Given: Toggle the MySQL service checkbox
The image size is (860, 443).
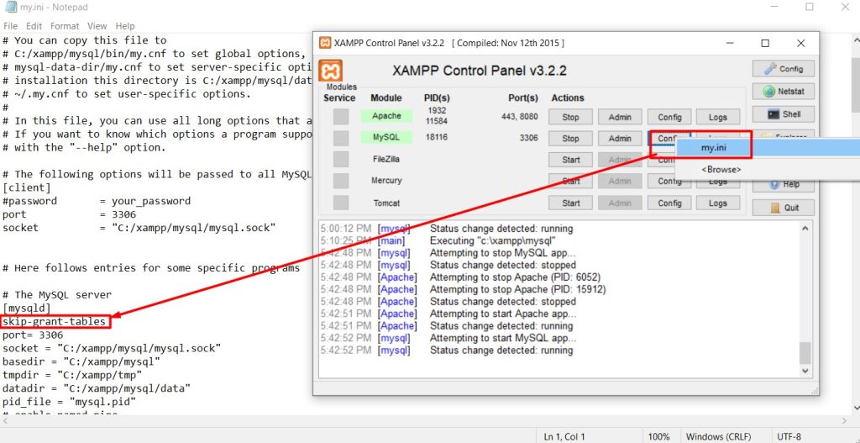Looking at the screenshot, I should (340, 139).
